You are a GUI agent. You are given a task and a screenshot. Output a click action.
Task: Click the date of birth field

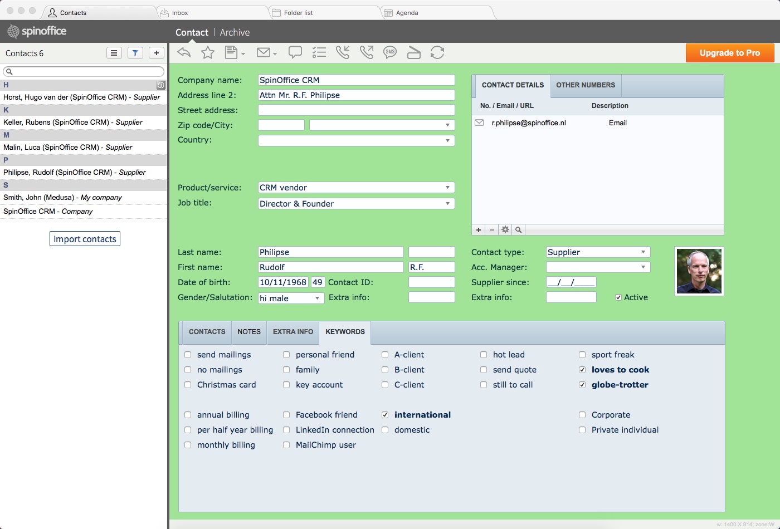tap(283, 282)
